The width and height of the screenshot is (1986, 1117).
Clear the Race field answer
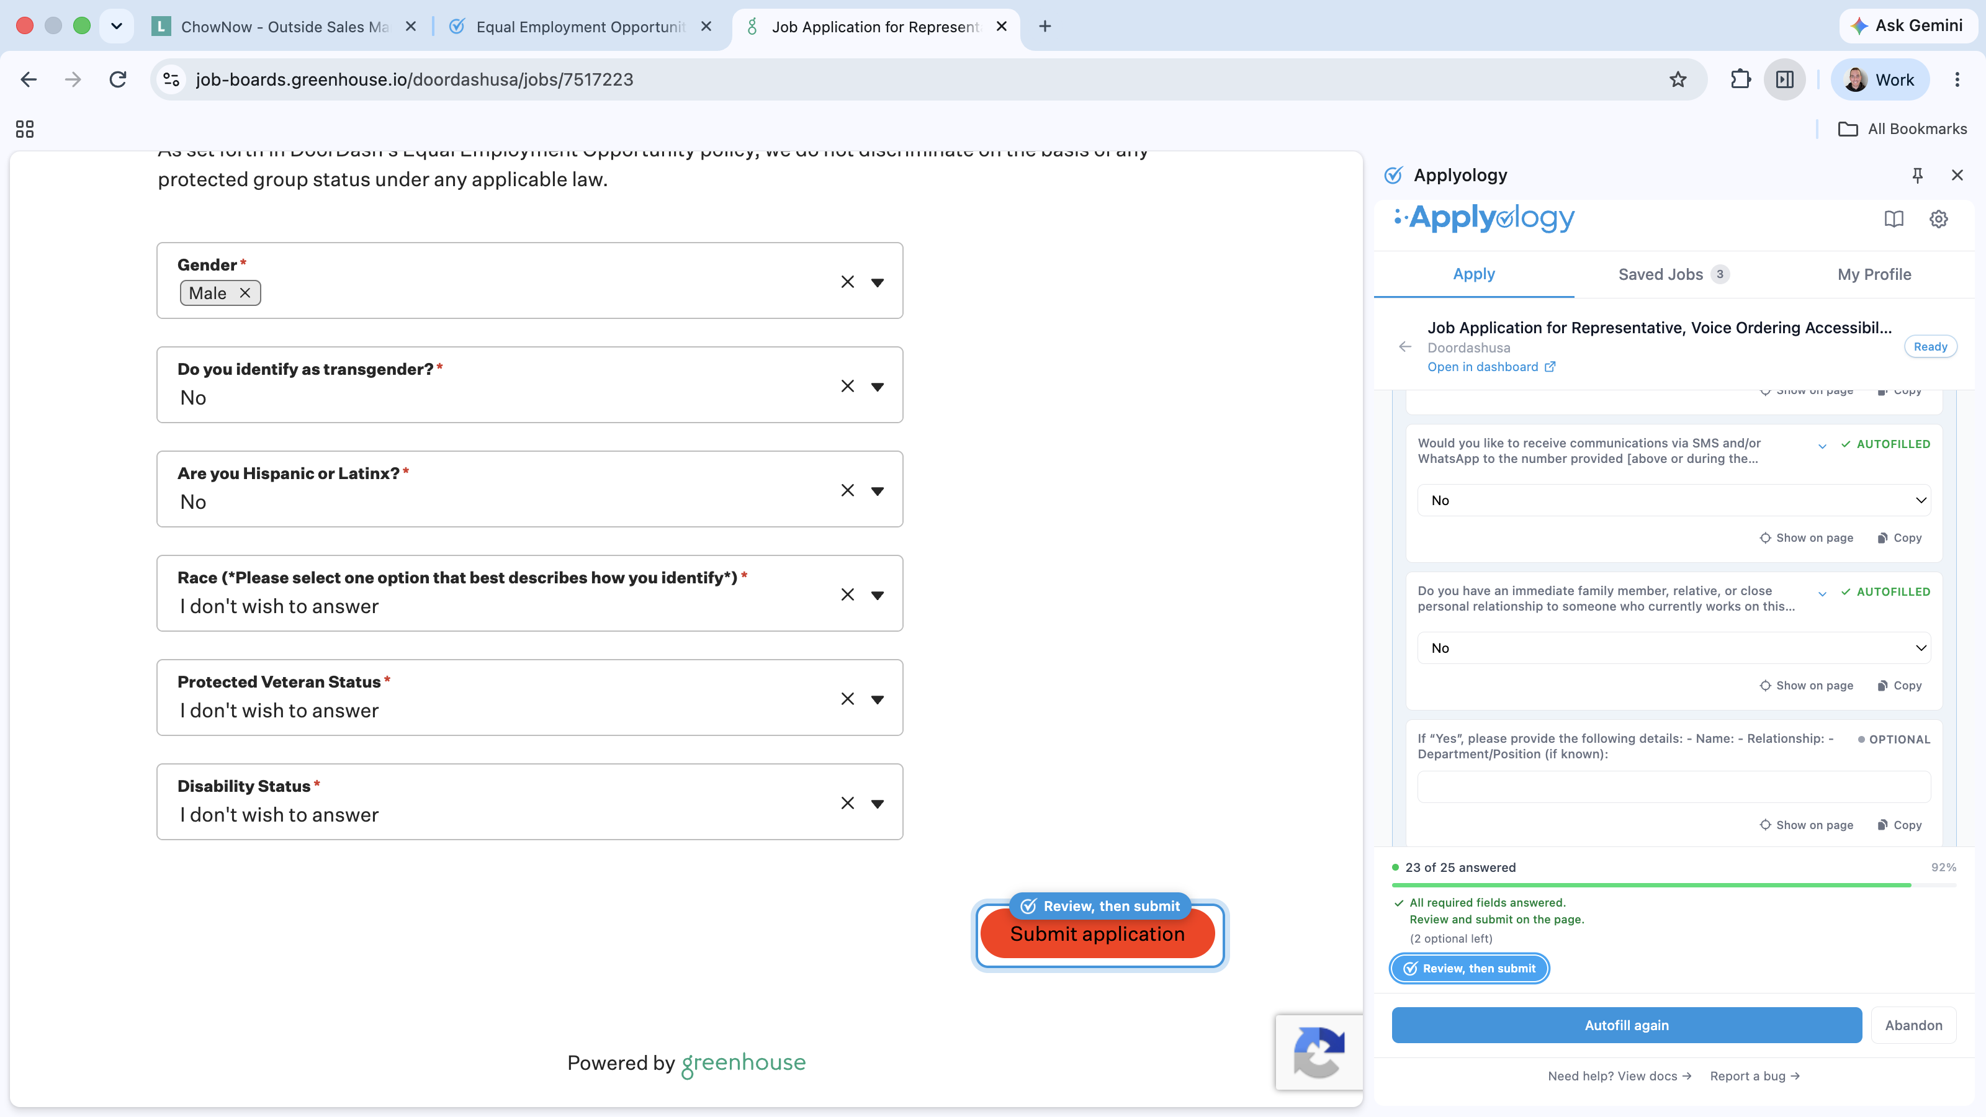[x=847, y=594]
